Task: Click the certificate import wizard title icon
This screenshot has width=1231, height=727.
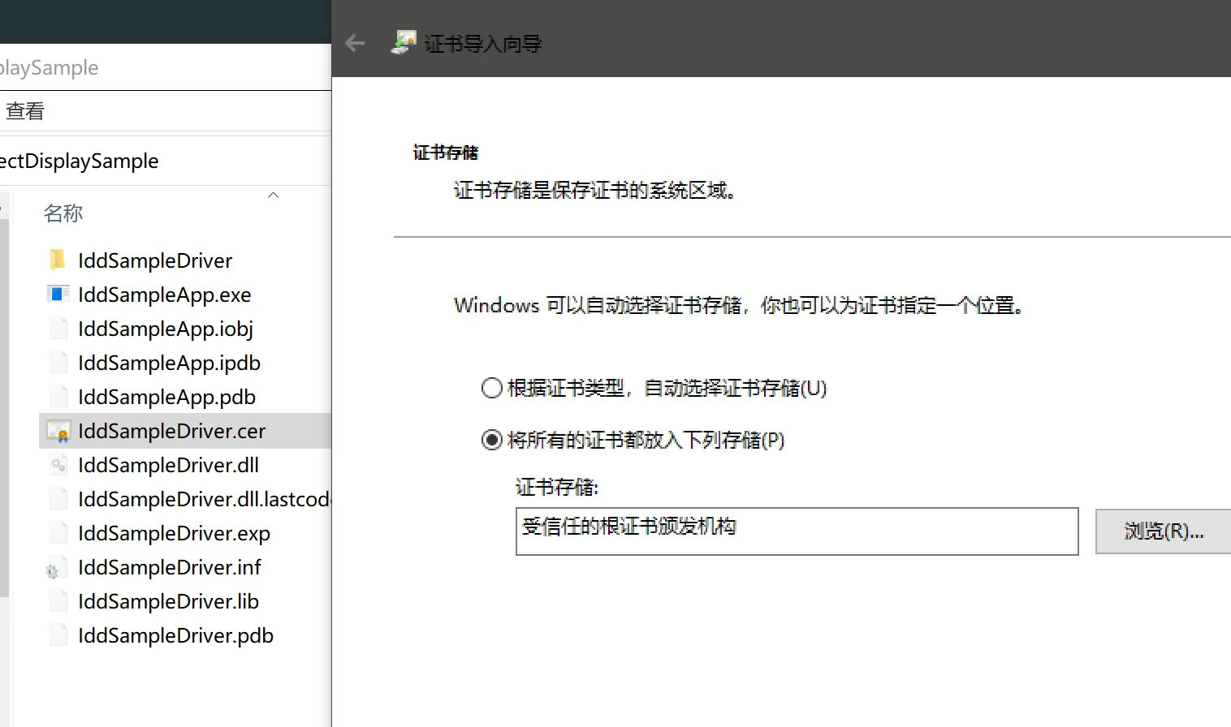Action: coord(404,42)
